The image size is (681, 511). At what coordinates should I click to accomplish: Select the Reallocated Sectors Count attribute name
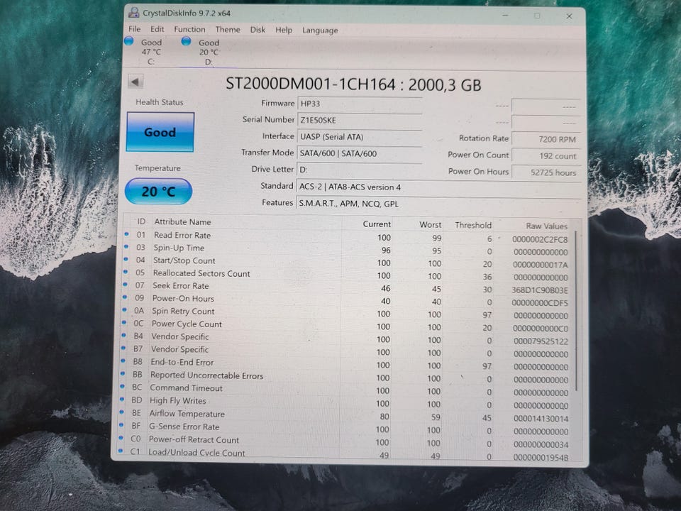(x=201, y=273)
